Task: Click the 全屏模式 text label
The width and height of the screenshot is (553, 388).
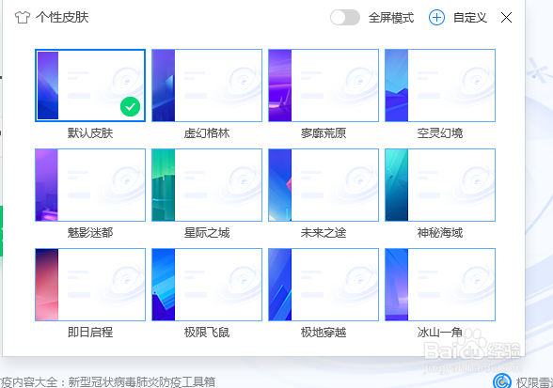Action: (x=391, y=17)
